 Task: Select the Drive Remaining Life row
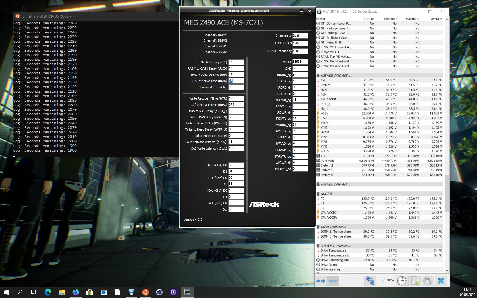[379, 260]
